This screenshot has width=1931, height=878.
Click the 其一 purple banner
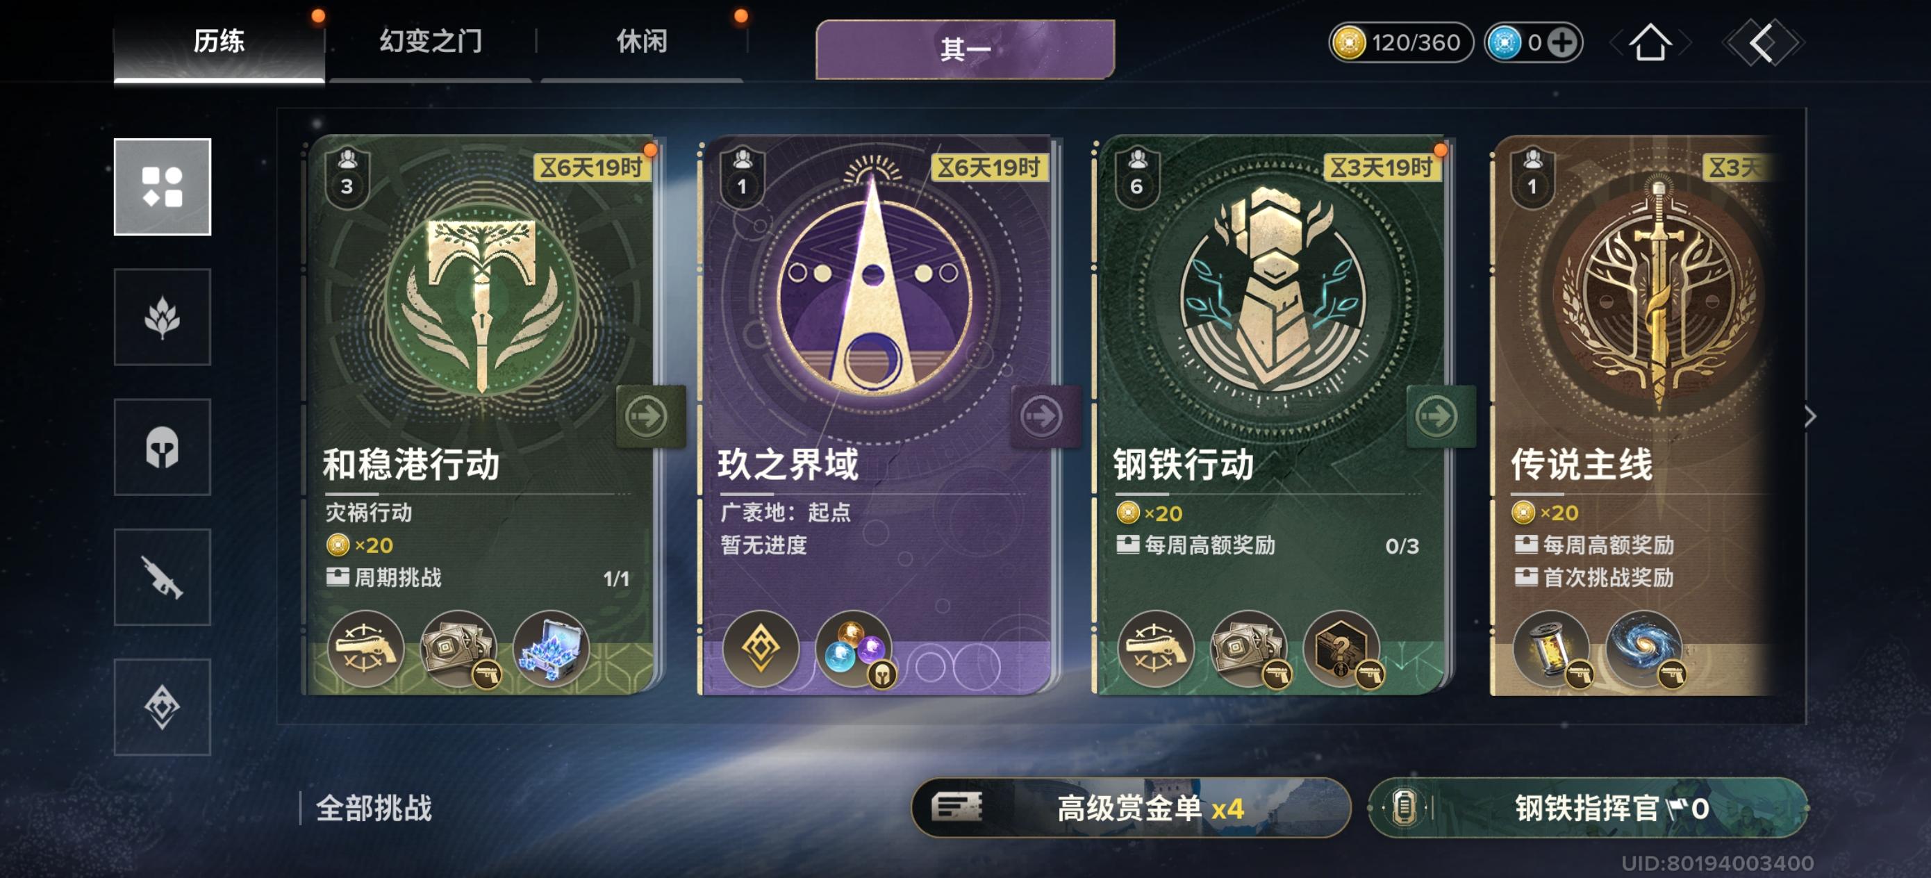(965, 49)
